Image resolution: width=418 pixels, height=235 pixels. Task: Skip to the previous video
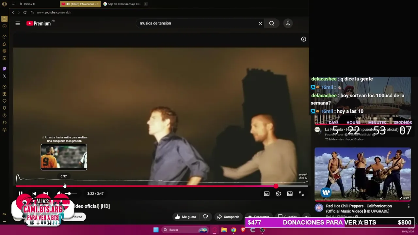(34, 194)
